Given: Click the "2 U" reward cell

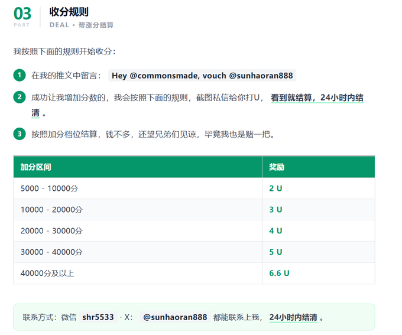Looking at the screenshot, I should click(x=319, y=188).
